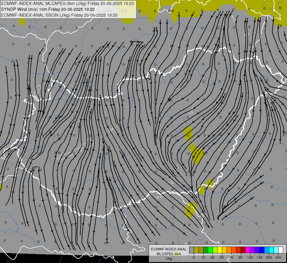The image size is (287, 263).
Task: Select the cyan legend swatch
Action: (271, 250)
